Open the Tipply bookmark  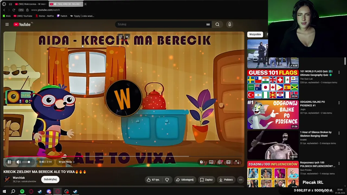coord(82,16)
